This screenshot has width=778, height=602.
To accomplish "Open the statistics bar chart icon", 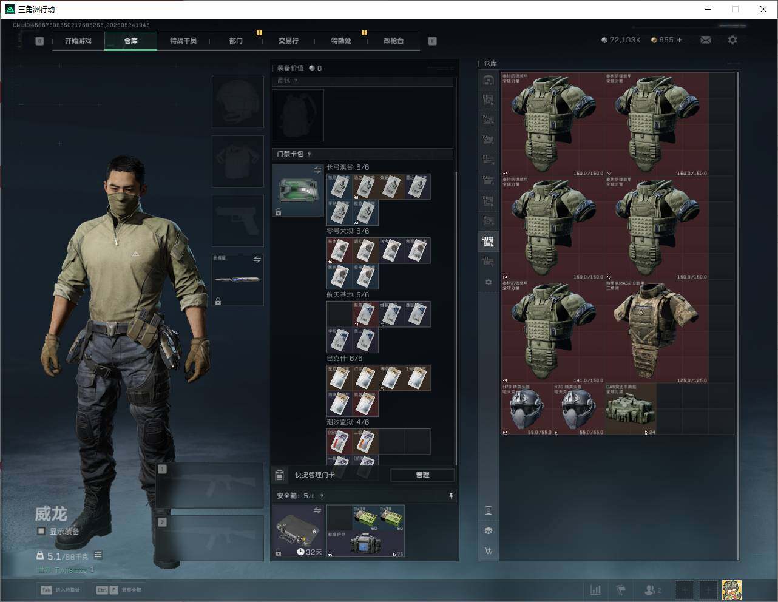I will click(596, 590).
